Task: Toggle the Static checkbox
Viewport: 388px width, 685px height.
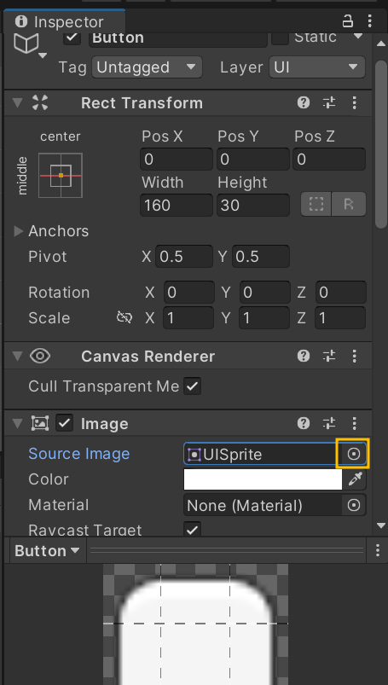Action: click(x=280, y=38)
